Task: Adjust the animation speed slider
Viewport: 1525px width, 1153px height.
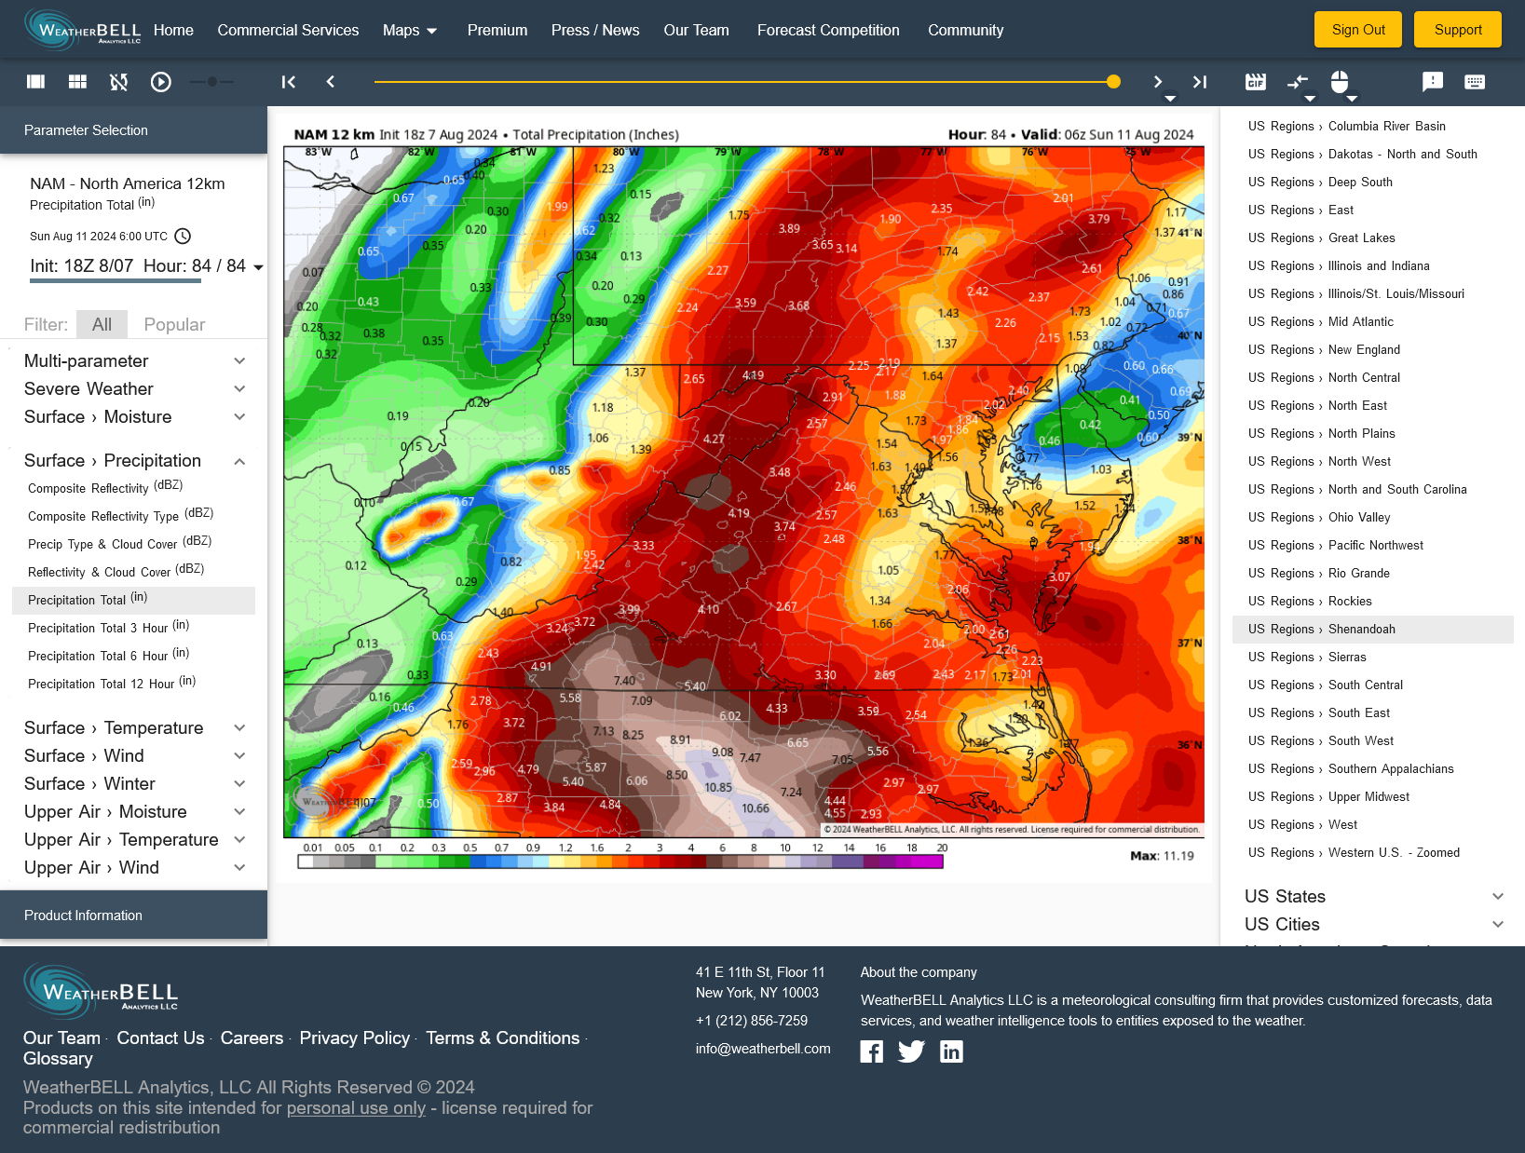Action: 212,82
